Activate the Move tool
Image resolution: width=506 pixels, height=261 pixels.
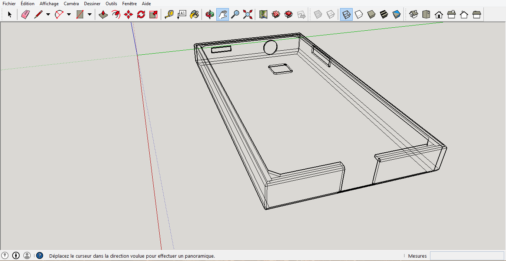pos(129,15)
